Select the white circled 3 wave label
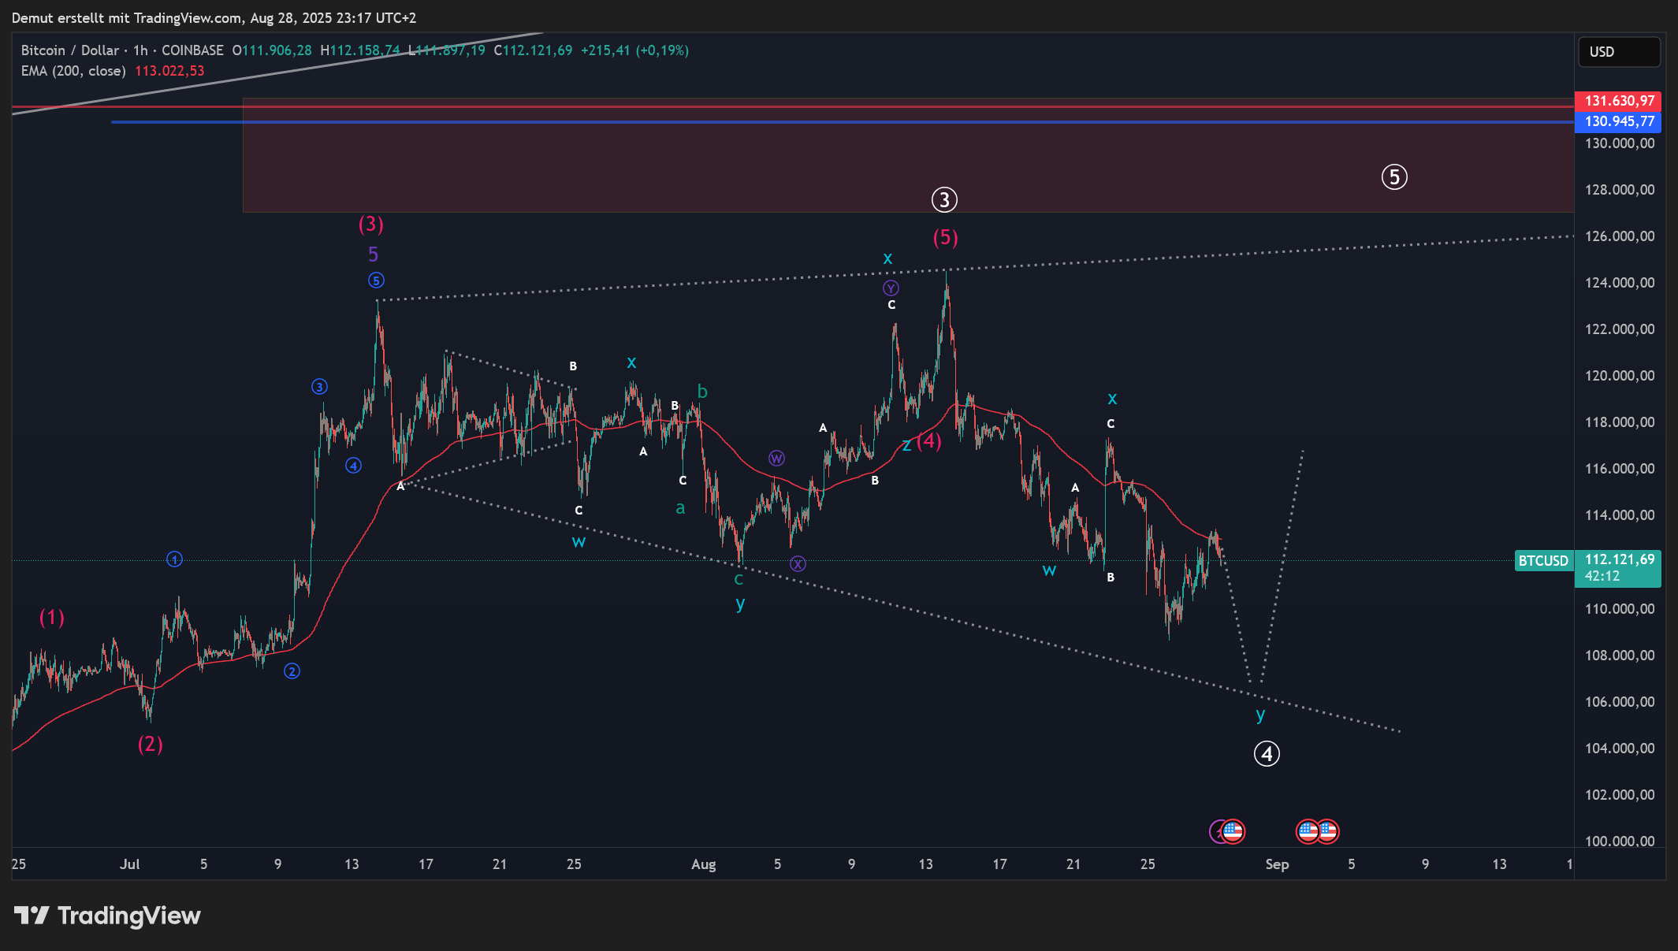This screenshot has width=1678, height=951. pyautogui.click(x=944, y=200)
